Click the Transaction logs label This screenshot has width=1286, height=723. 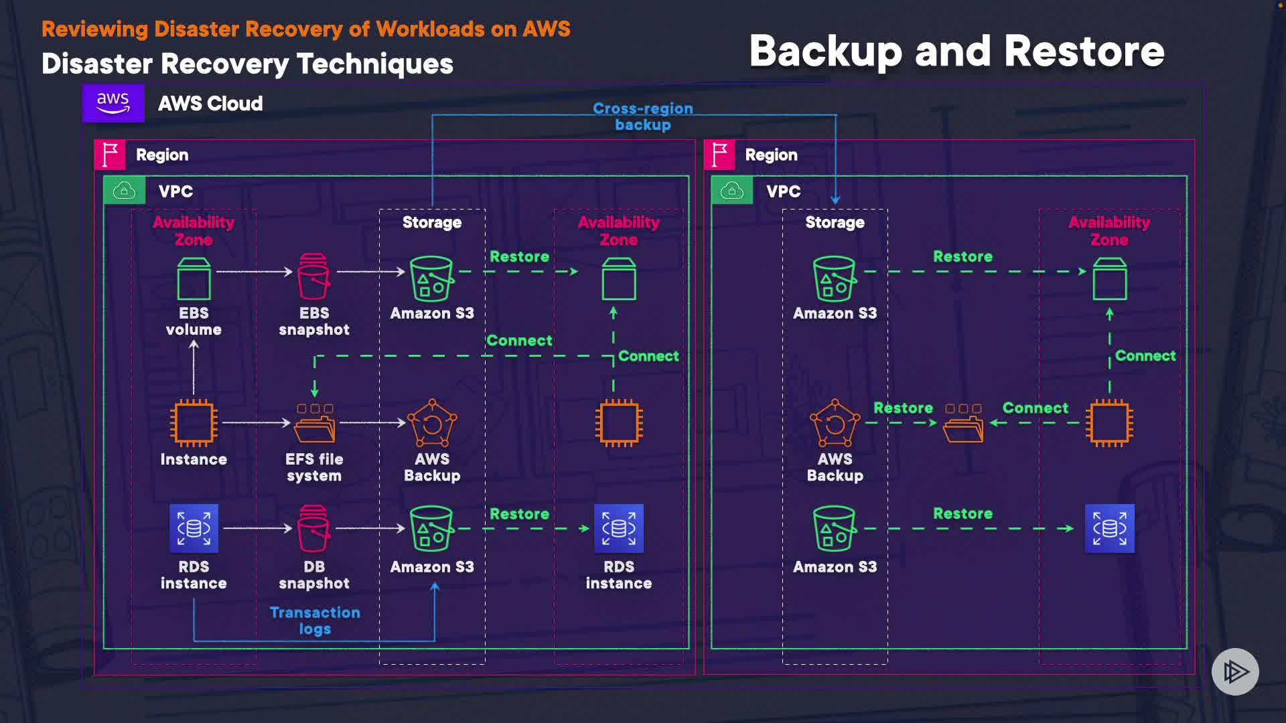[315, 620]
